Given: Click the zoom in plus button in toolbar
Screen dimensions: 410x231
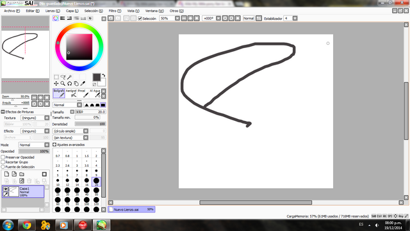Looking at the screenshot, I should (x=190, y=19).
